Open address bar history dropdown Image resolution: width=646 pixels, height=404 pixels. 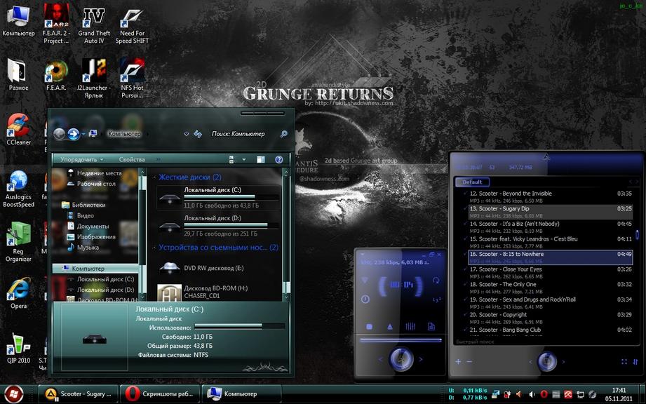[x=186, y=134]
